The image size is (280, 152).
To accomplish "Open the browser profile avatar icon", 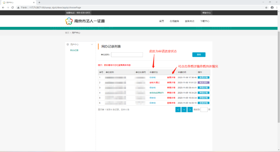I will click(x=272, y=7).
